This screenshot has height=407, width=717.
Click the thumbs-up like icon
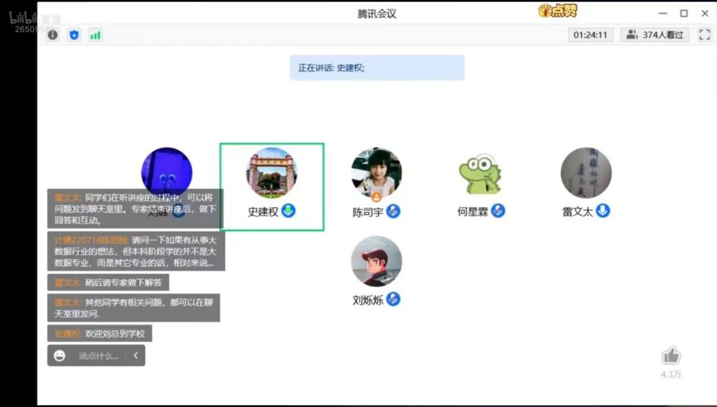coord(671,356)
